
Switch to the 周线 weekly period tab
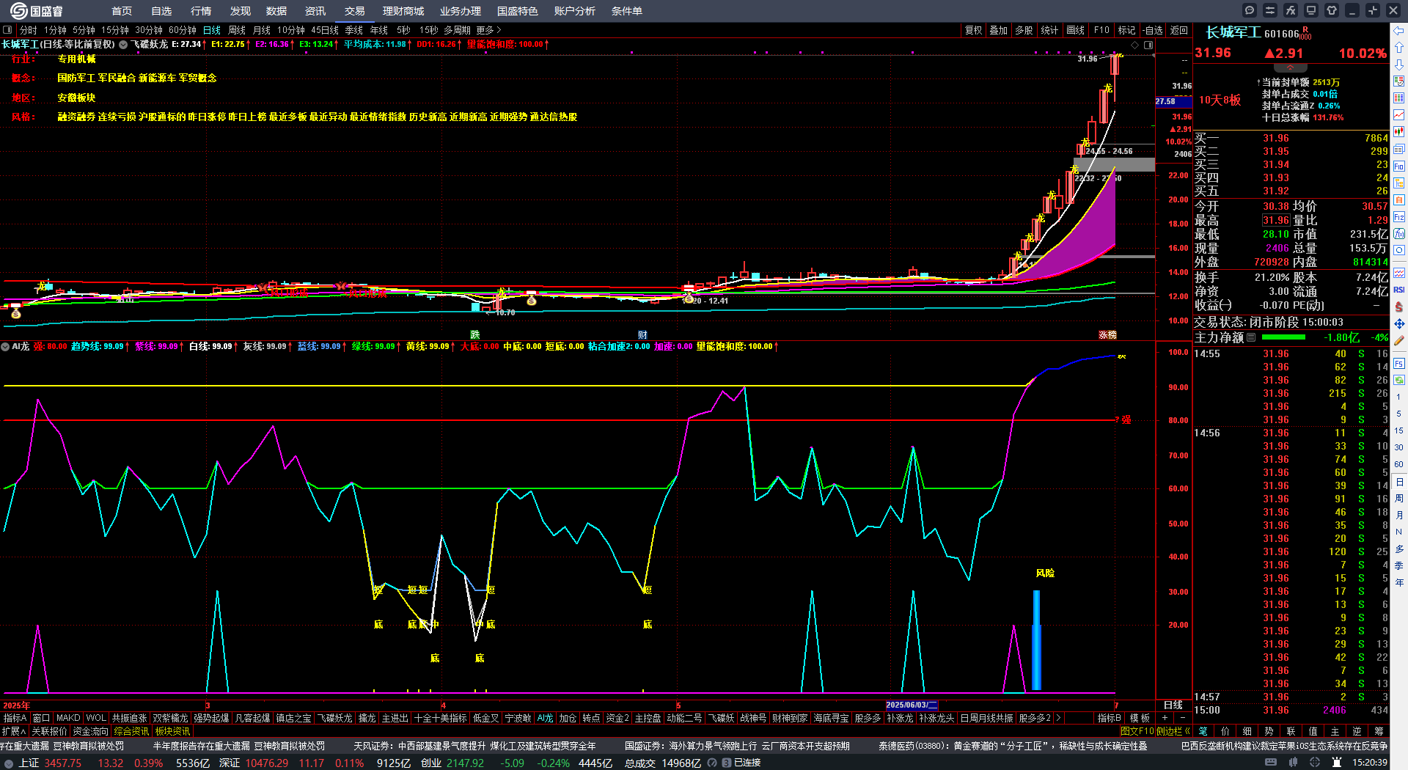click(237, 30)
